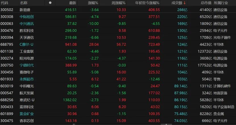Sort by the 总市值 column header
Viewport: 236px width, 125px height.
[206, 3]
